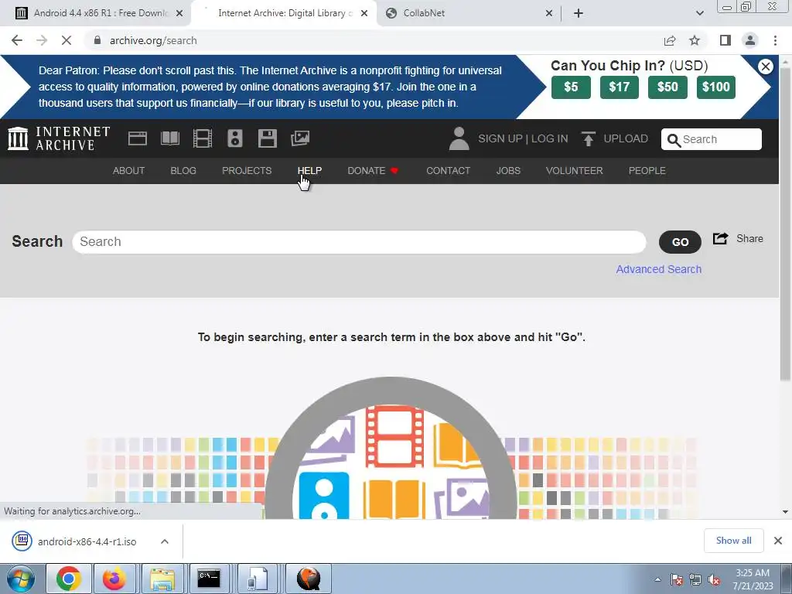The width and height of the screenshot is (792, 594).
Task: Close the downloads bar
Action: 778,541
